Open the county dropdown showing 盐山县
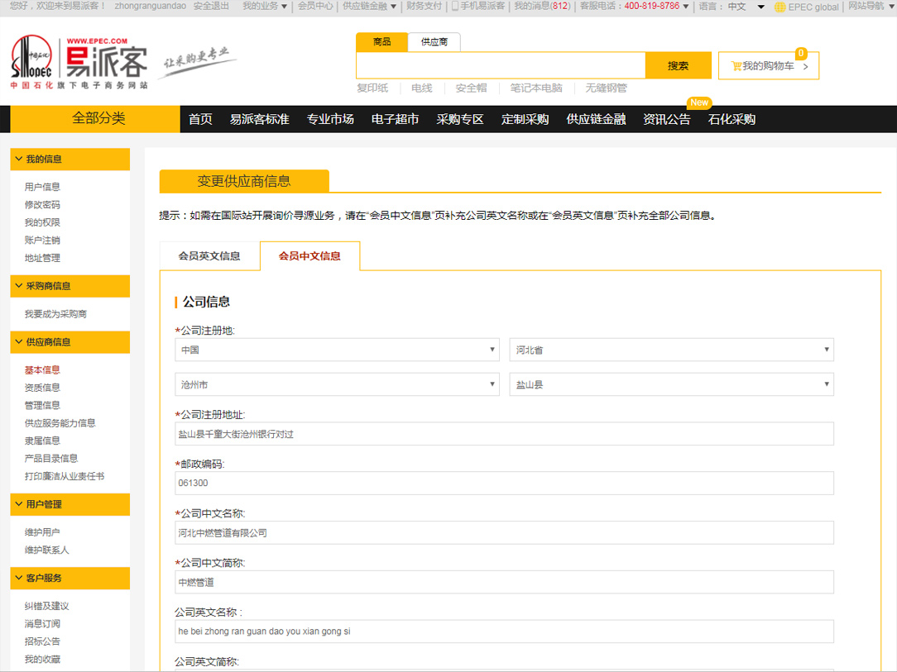This screenshot has width=897, height=672. coord(671,384)
